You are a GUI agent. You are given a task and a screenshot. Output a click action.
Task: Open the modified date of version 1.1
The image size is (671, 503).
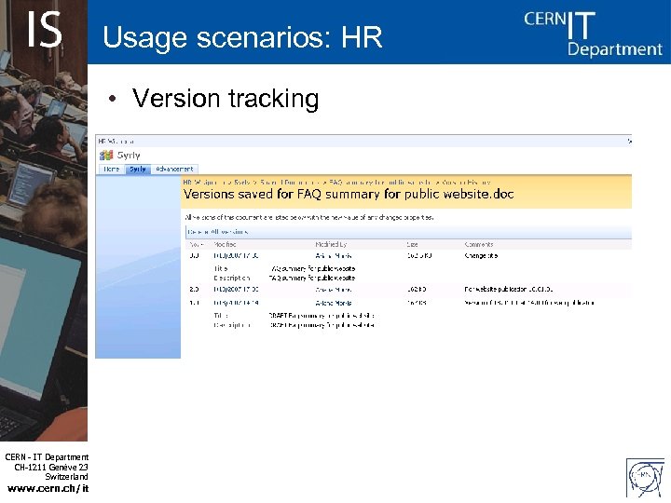click(x=236, y=303)
